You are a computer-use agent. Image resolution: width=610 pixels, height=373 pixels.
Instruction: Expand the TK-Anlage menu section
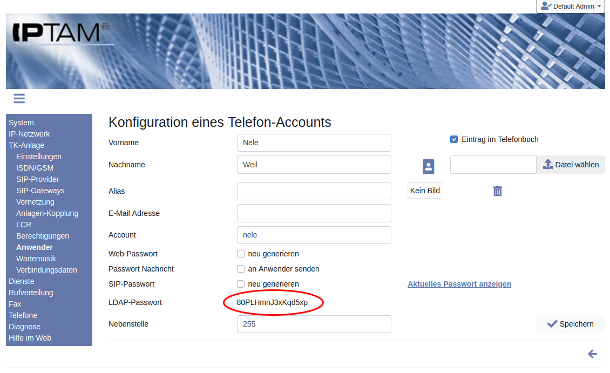pyautogui.click(x=26, y=145)
